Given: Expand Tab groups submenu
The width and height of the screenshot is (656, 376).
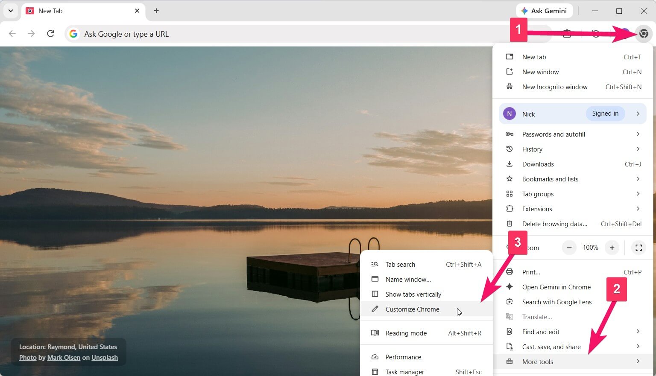Looking at the screenshot, I should (573, 194).
